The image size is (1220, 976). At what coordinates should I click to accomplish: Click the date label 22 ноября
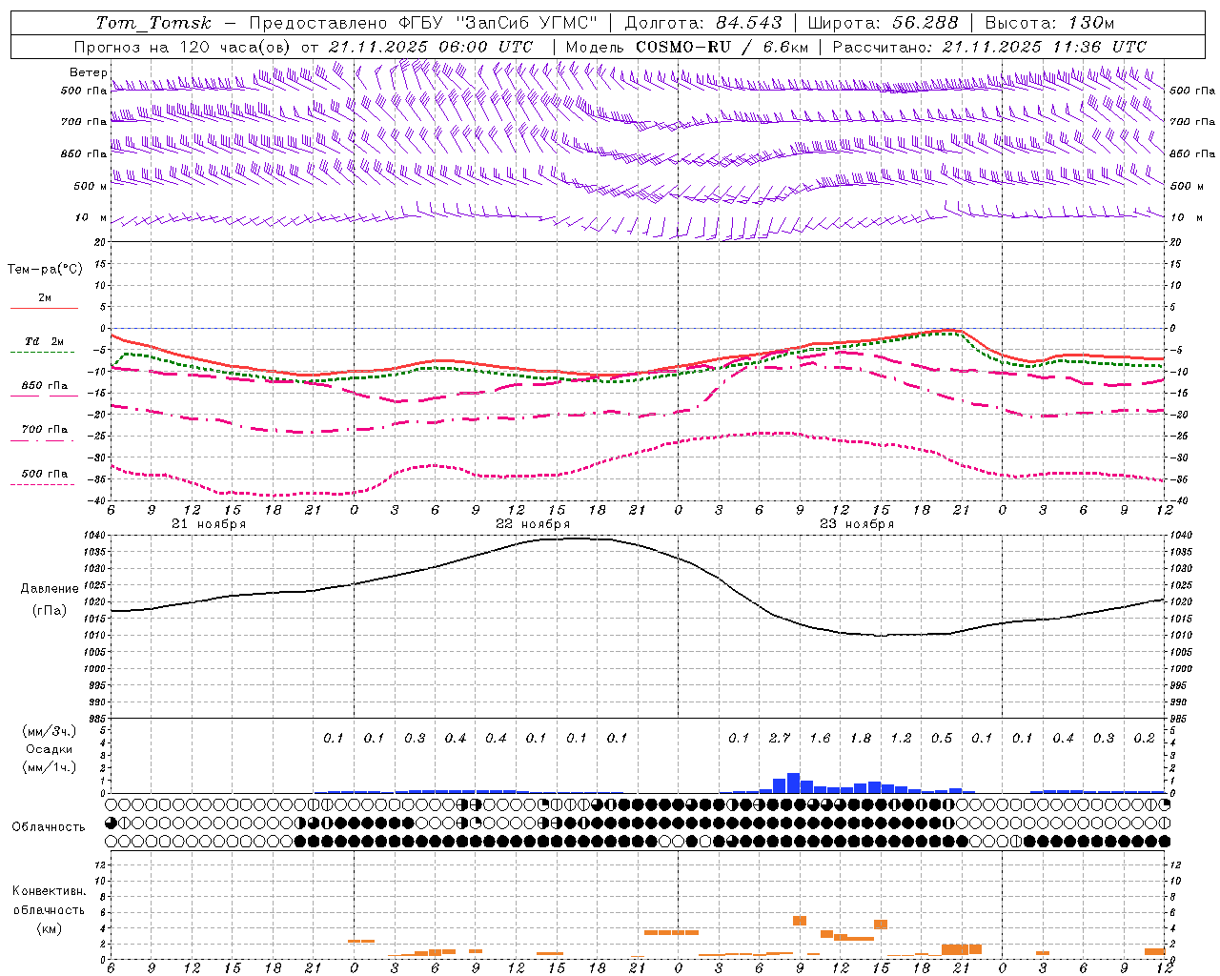click(x=533, y=524)
